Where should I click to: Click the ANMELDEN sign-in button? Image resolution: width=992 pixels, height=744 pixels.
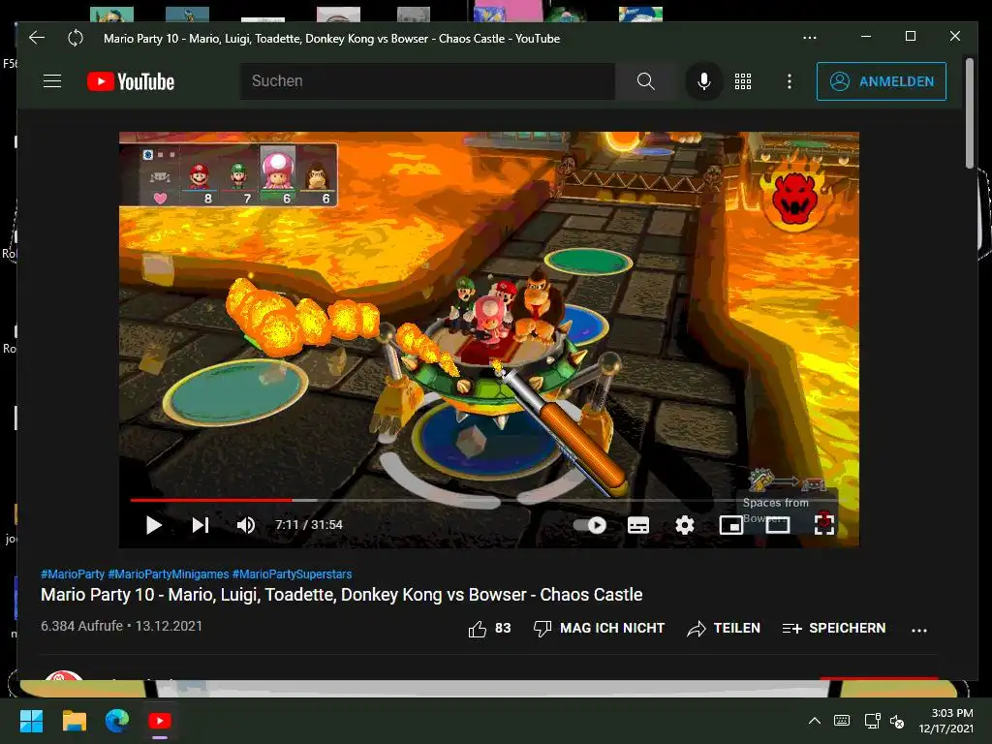[x=882, y=81]
